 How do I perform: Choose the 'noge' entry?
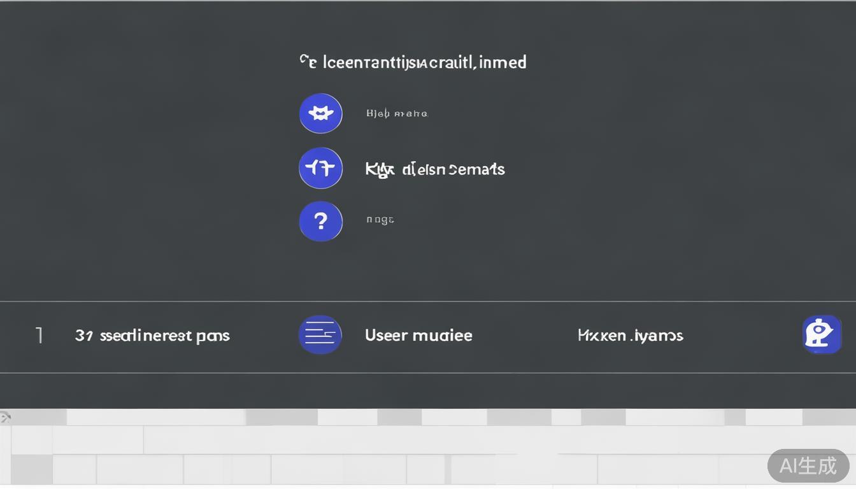point(380,220)
